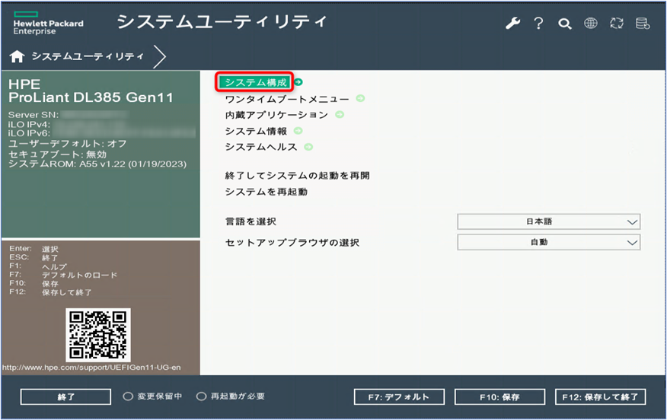The height and width of the screenshot is (420, 667).
Task: Click the iLO IPv4: line
Action: pyautogui.click(x=68, y=125)
